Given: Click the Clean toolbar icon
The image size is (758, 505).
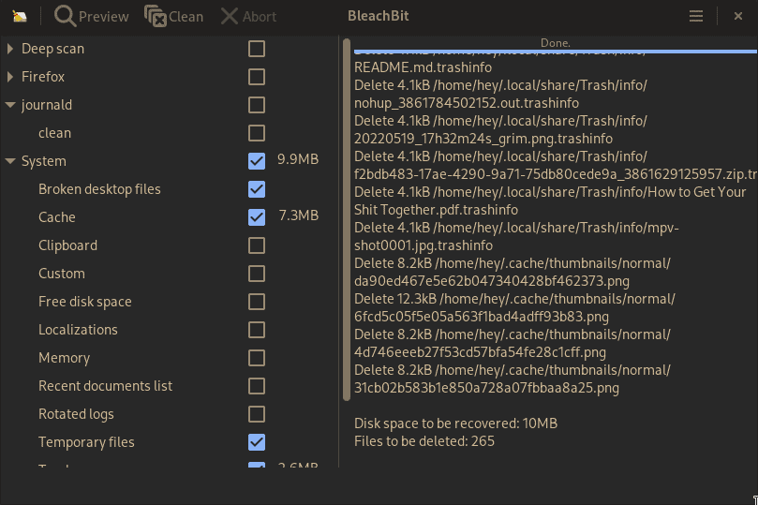Looking at the screenshot, I should (x=156, y=16).
